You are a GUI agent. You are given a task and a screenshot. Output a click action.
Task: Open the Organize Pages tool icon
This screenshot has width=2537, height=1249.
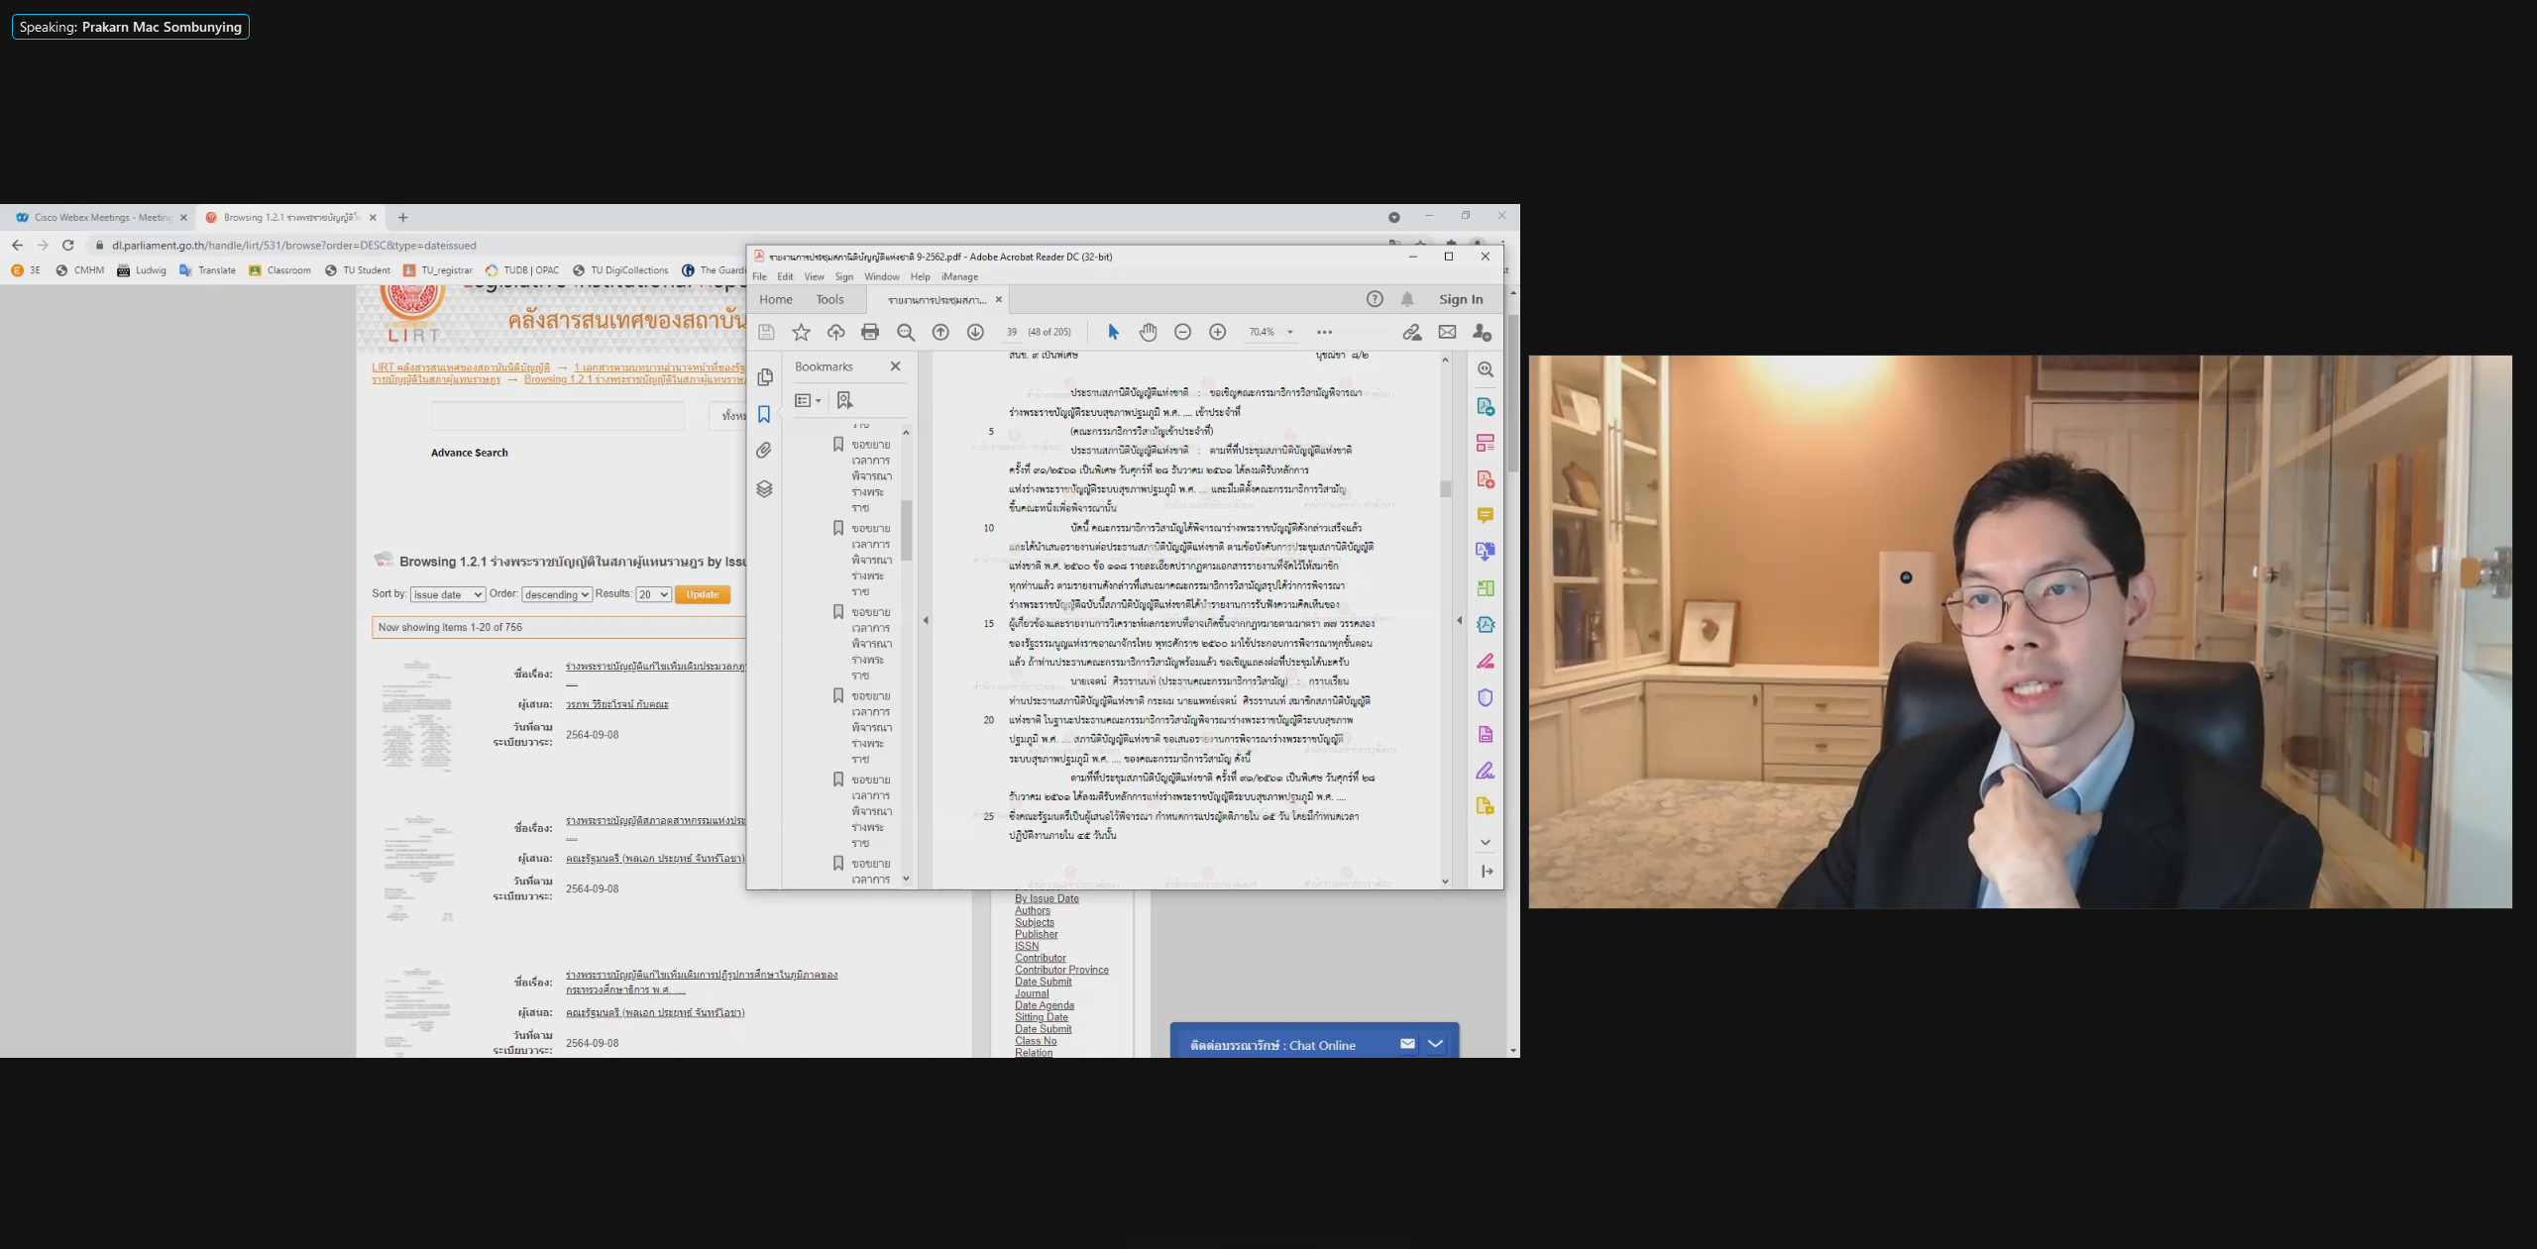click(1485, 588)
